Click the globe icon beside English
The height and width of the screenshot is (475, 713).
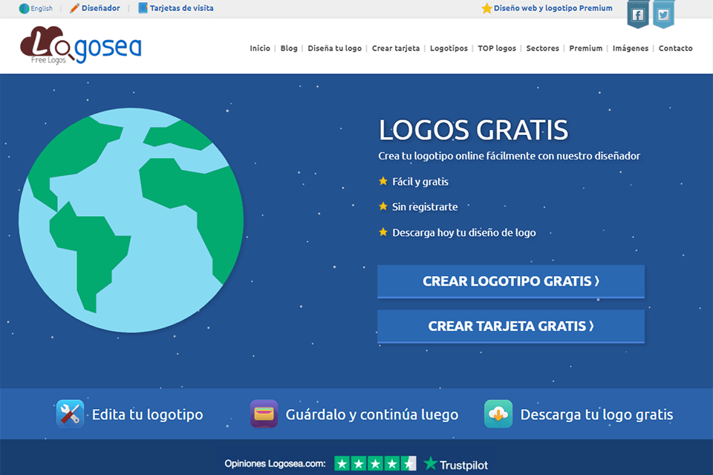[24, 9]
